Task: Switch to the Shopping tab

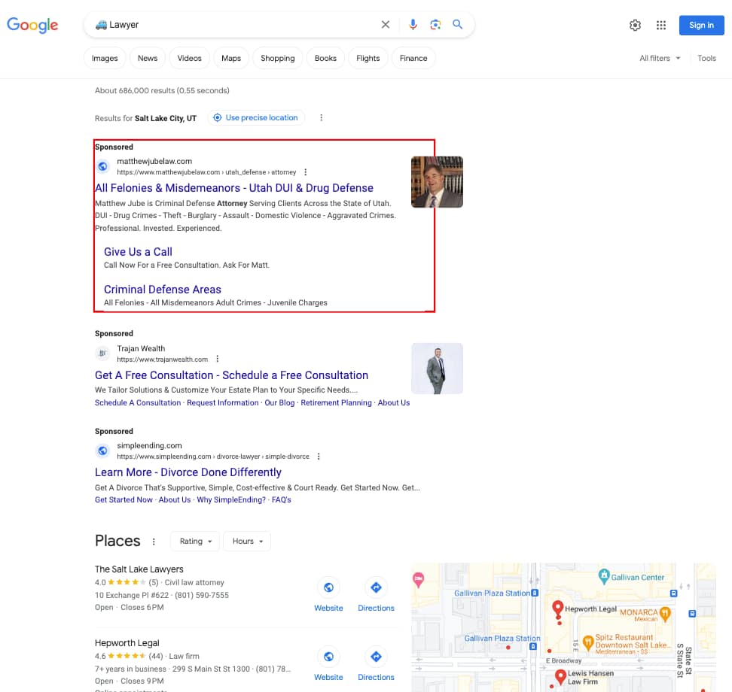Action: tap(277, 58)
